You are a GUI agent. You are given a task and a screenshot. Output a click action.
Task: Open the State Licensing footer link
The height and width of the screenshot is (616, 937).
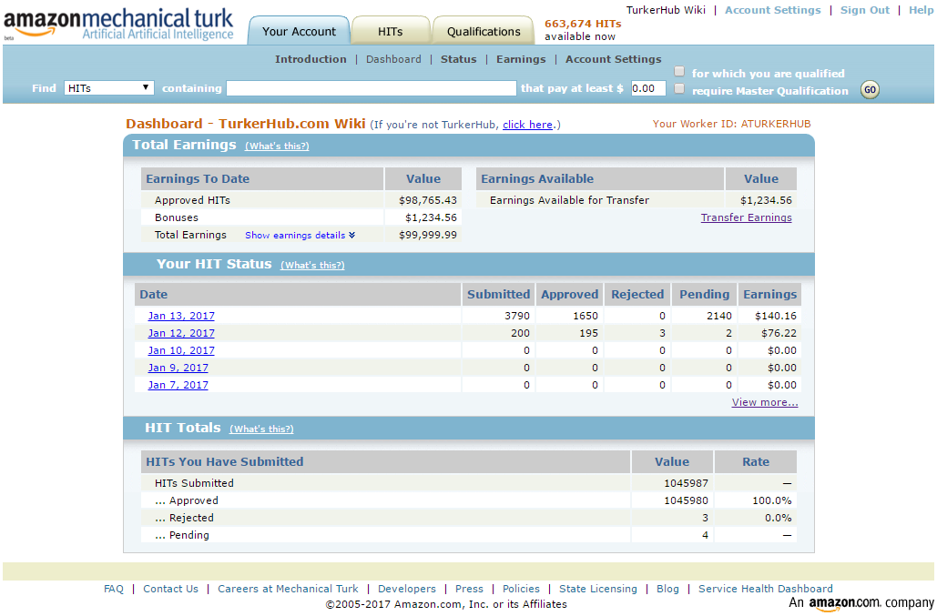(x=598, y=589)
